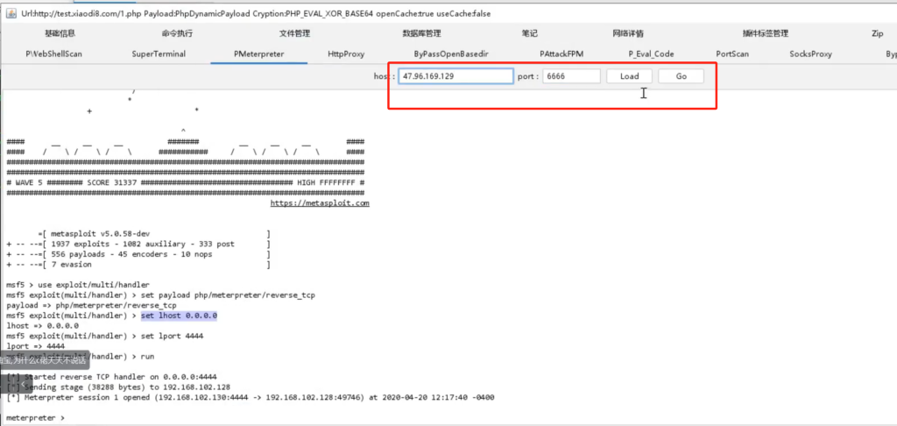The image size is (897, 426).
Task: Click the Load button
Action: point(629,76)
